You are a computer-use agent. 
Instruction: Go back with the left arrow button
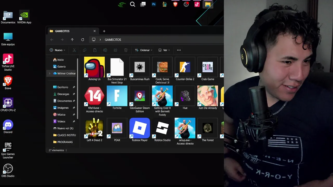coord(52,40)
